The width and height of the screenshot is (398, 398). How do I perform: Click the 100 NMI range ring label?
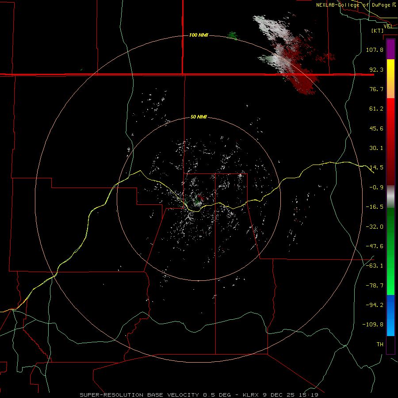[199, 35]
